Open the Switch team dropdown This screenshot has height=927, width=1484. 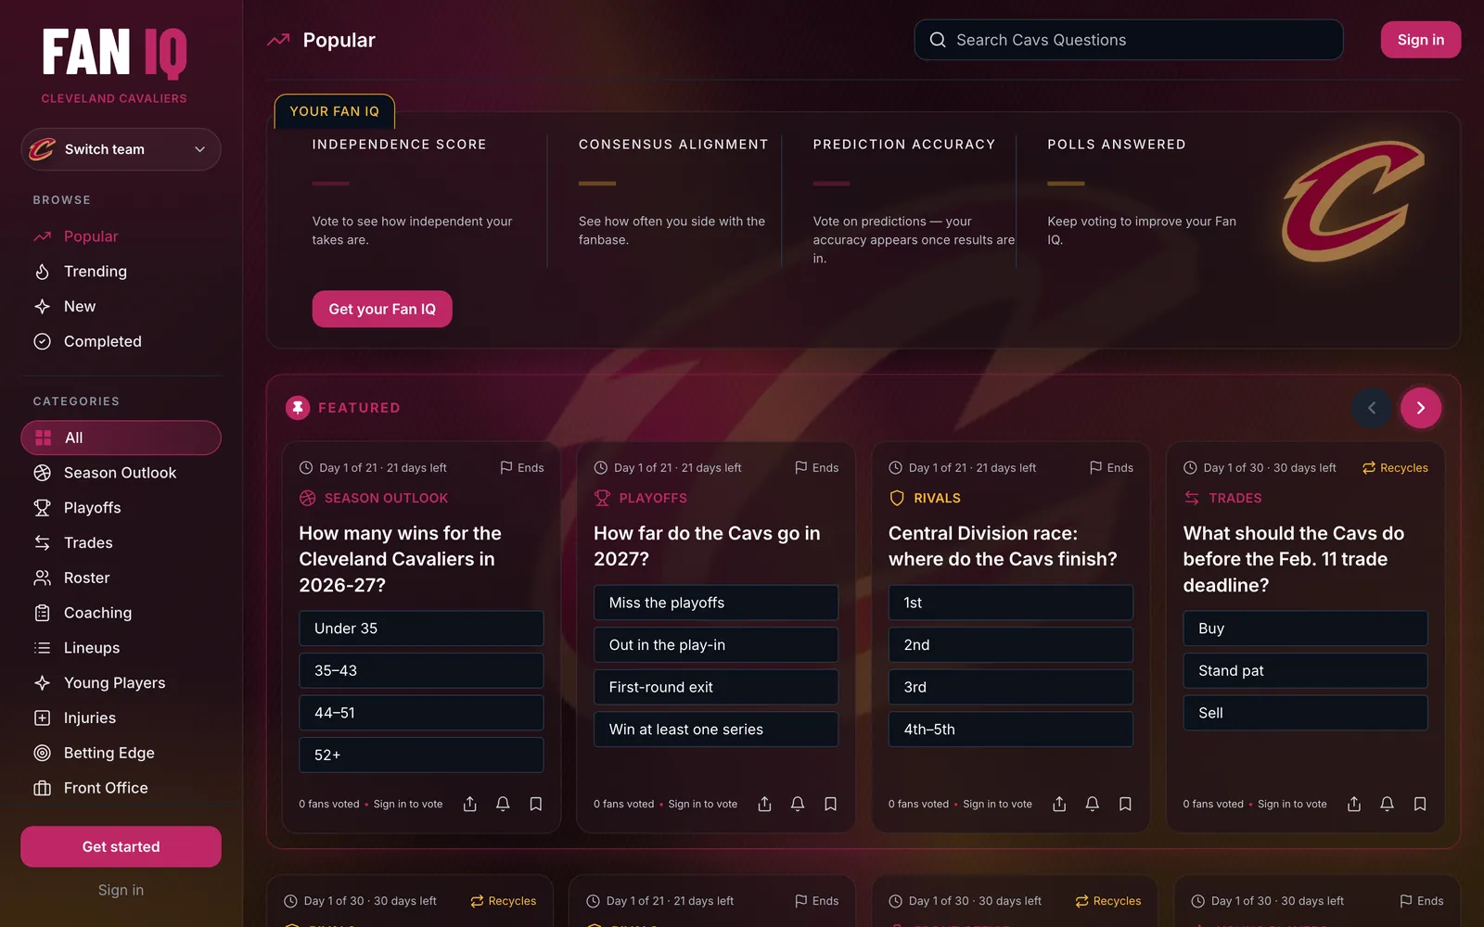(121, 149)
